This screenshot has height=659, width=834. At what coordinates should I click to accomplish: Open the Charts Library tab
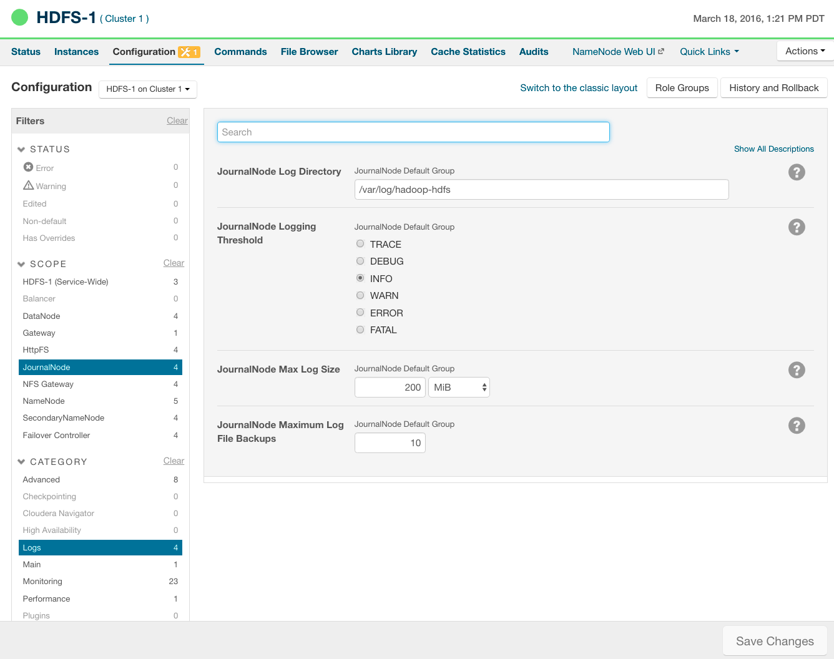click(x=384, y=52)
